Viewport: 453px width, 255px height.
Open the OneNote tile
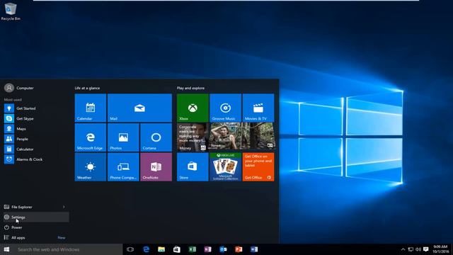click(156, 167)
